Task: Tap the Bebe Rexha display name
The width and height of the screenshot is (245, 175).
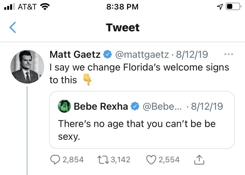Action: (101, 106)
